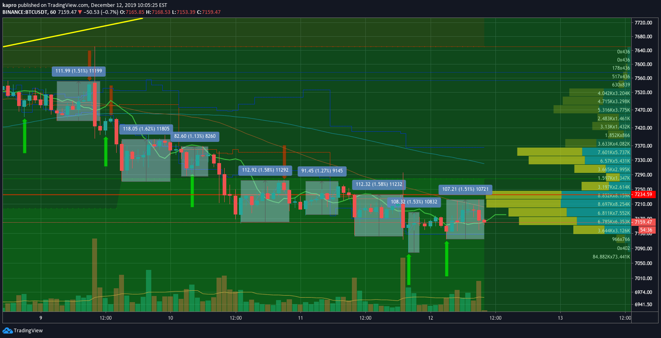The image size is (661, 338).
Task: Click the '1.597Kx1.347K' volume profile row
Action: point(614,178)
